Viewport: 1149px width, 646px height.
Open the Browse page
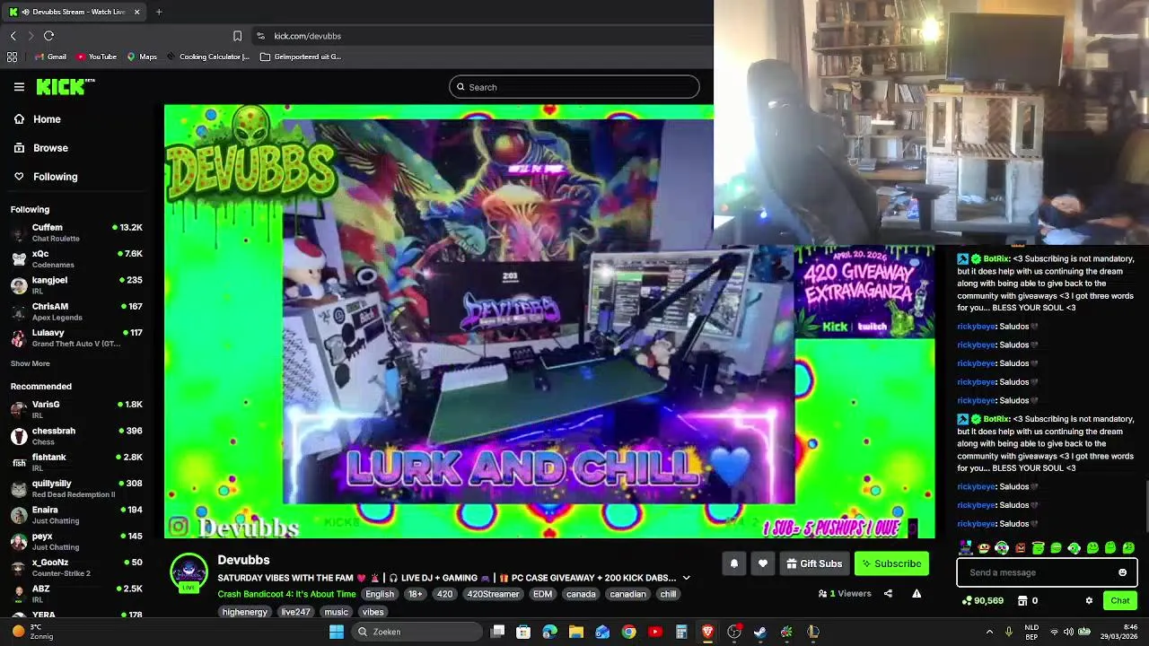(x=41, y=148)
